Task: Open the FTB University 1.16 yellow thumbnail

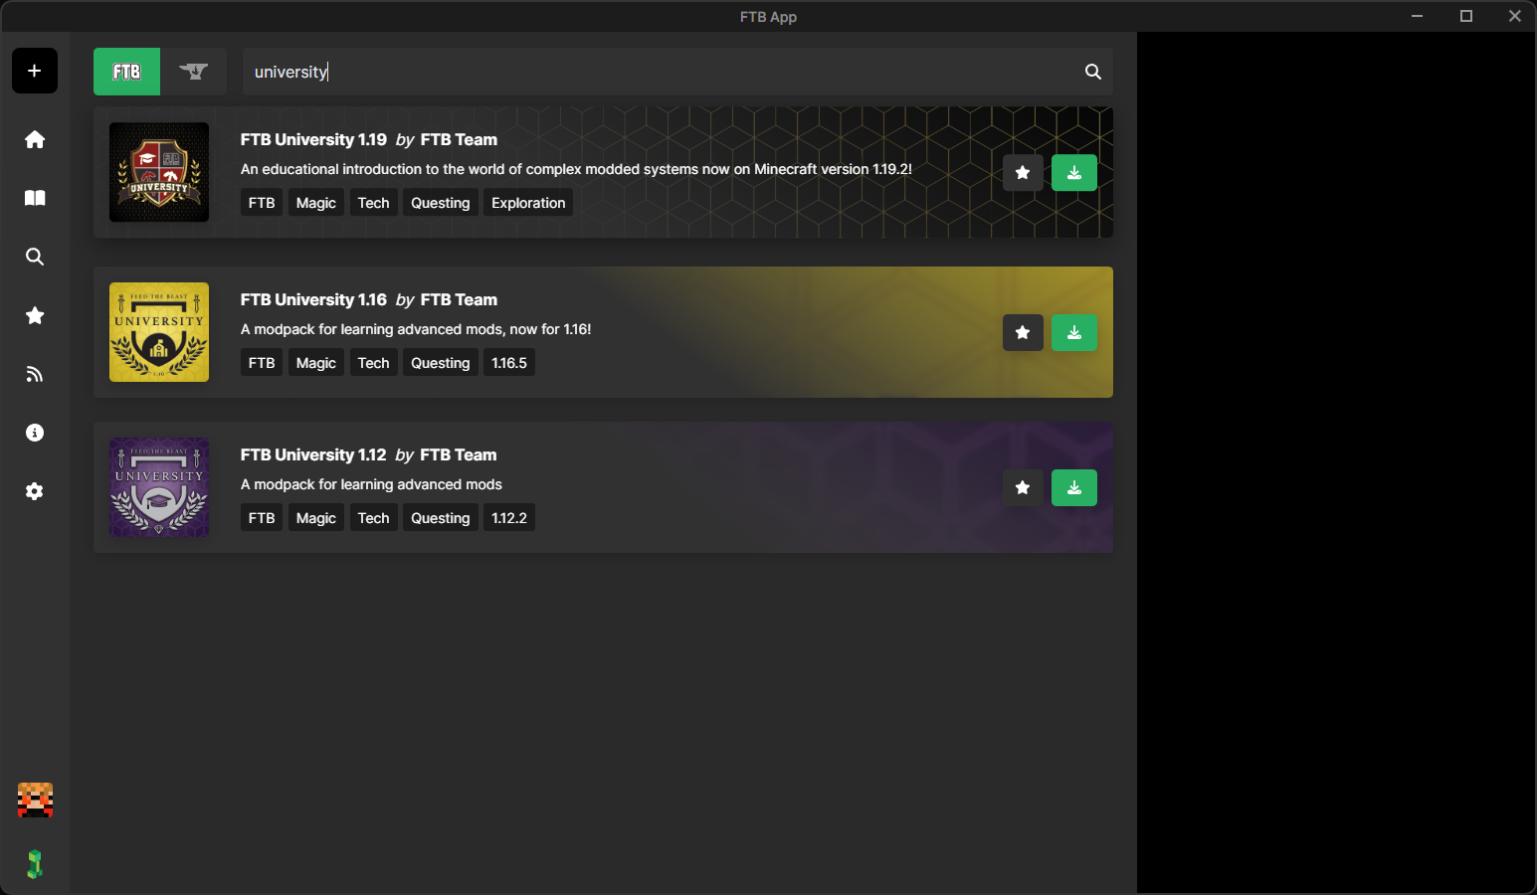Action: (x=159, y=332)
